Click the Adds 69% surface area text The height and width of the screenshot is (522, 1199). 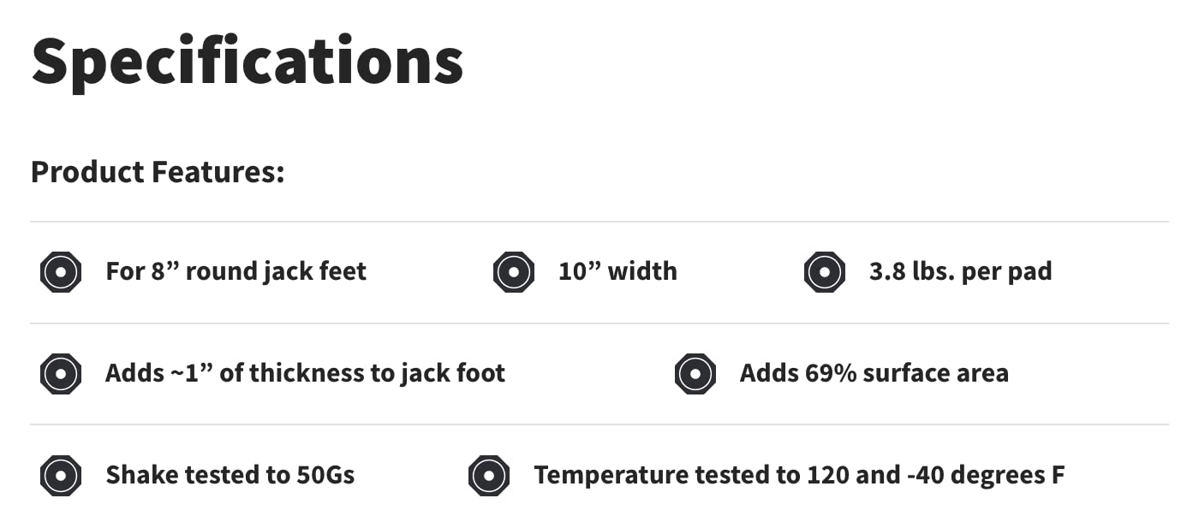[874, 373]
